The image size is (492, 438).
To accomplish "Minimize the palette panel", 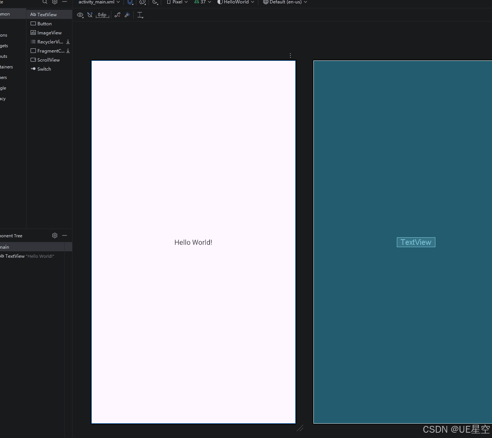I will coord(65,2).
